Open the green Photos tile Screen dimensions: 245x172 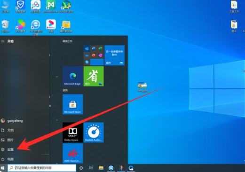click(x=94, y=76)
